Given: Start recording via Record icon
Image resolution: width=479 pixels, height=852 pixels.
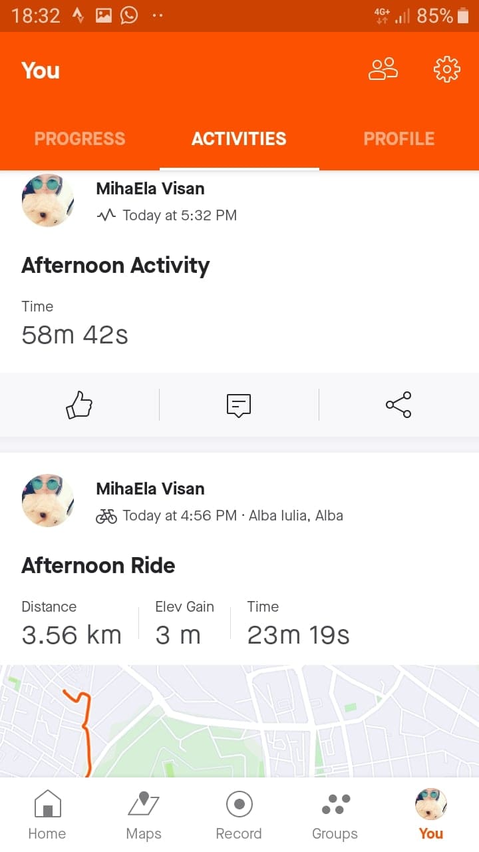Looking at the screenshot, I should [x=239, y=814].
